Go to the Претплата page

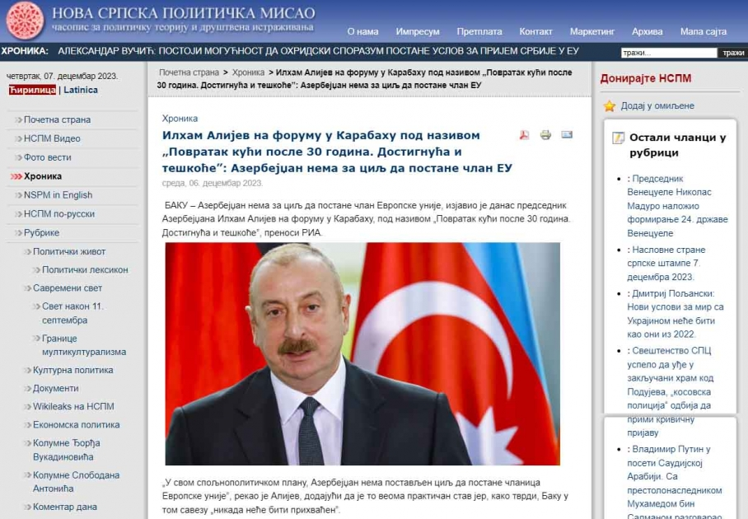[479, 31]
